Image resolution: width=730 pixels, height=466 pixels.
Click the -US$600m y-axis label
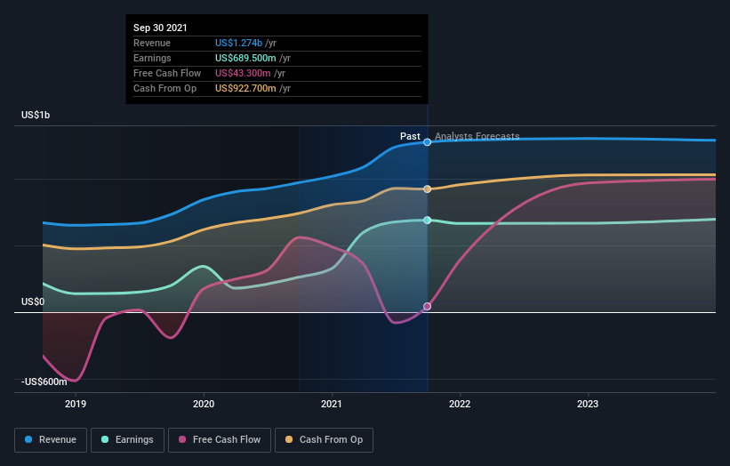pyautogui.click(x=44, y=382)
